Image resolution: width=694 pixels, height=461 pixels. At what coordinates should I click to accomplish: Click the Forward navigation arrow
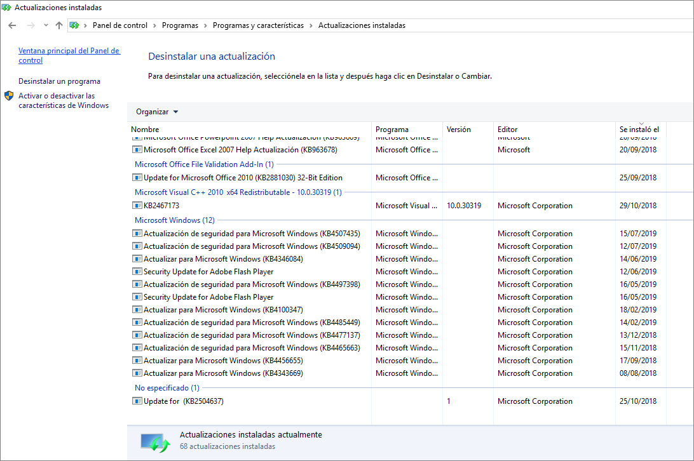(31, 25)
